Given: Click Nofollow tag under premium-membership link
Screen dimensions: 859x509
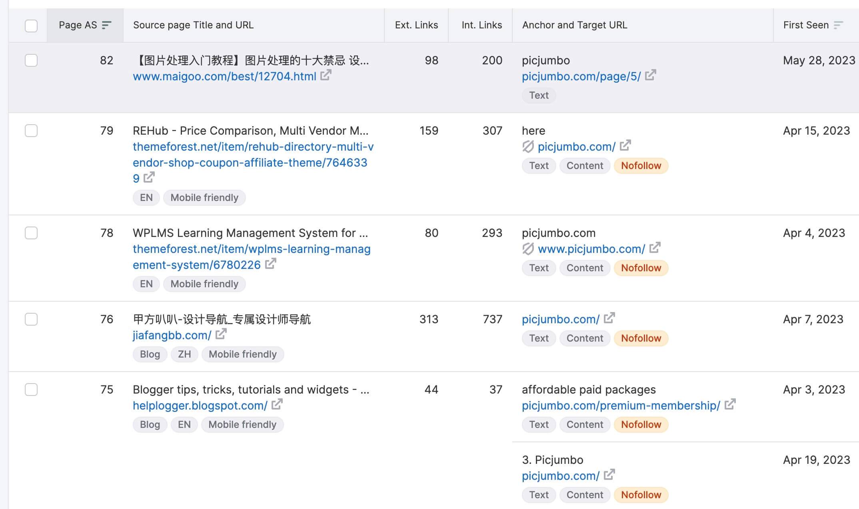Looking at the screenshot, I should 641,425.
